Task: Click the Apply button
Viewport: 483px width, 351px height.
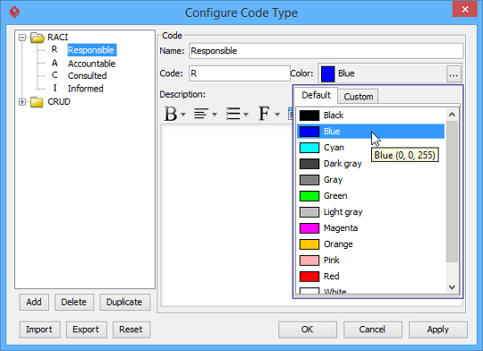Action: (437, 330)
